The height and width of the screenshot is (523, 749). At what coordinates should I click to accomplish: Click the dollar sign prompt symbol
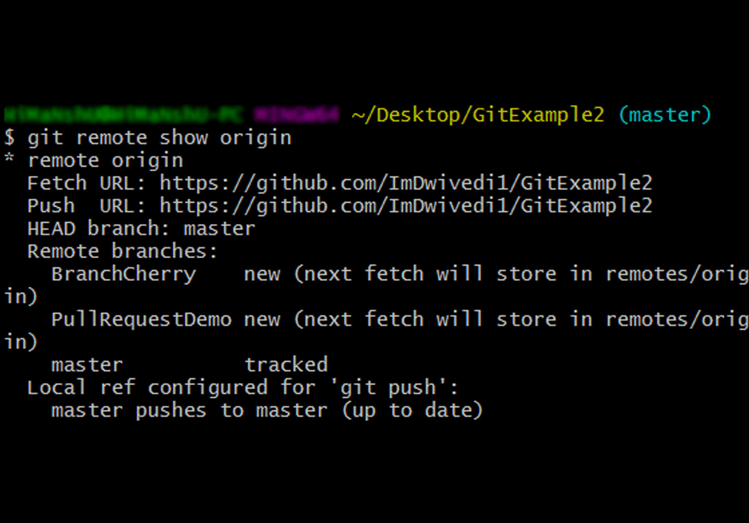click(x=9, y=138)
